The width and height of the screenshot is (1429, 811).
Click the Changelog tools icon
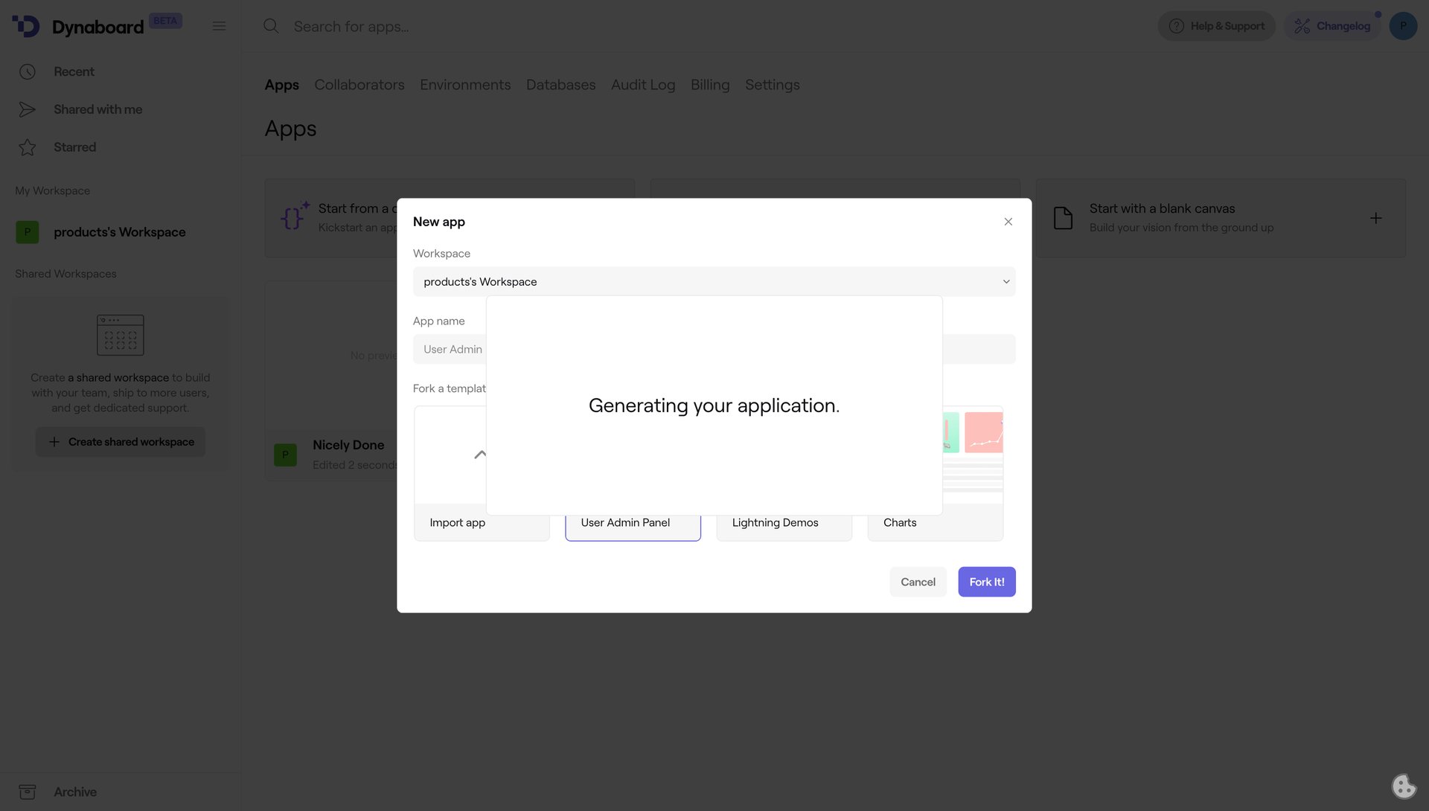1302,25
